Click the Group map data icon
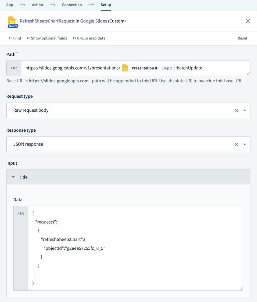This screenshot has height=302, width=257. (74, 38)
